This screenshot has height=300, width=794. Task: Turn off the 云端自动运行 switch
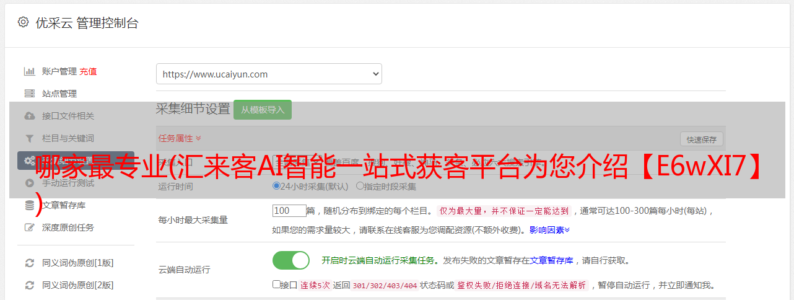coord(291,260)
